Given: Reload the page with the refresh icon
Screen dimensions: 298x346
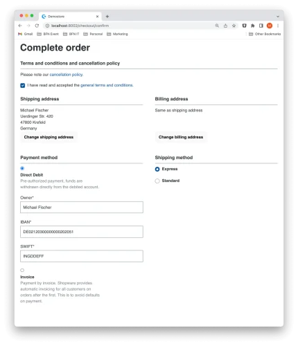Looking at the screenshot, I should (37, 26).
